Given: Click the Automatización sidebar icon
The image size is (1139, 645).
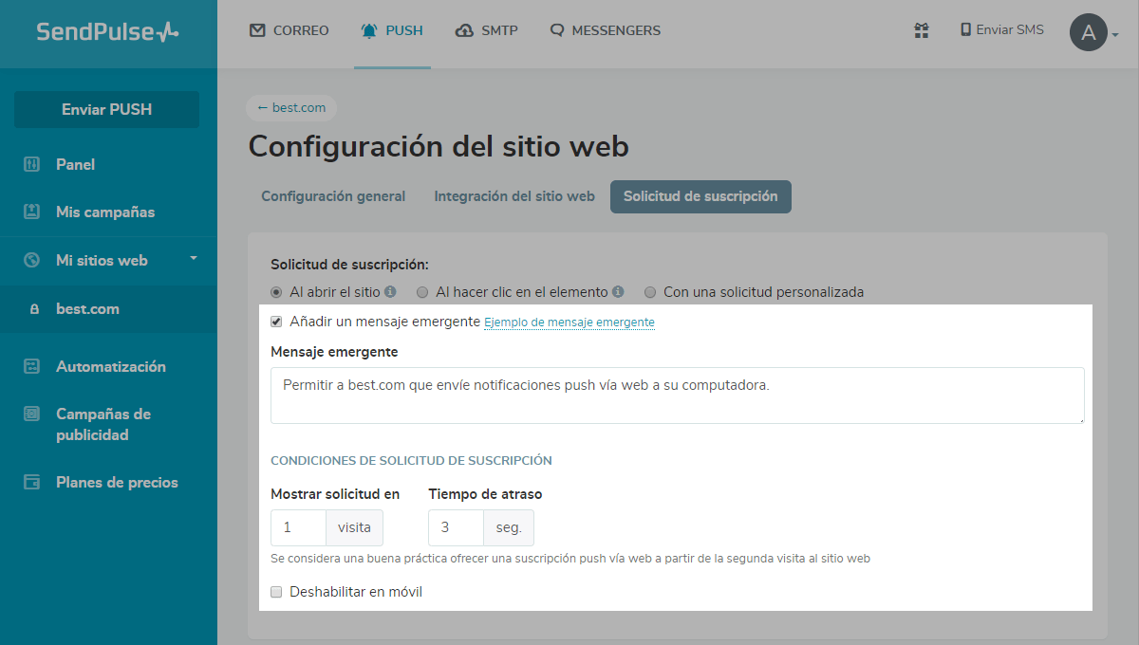Looking at the screenshot, I should pos(31,366).
